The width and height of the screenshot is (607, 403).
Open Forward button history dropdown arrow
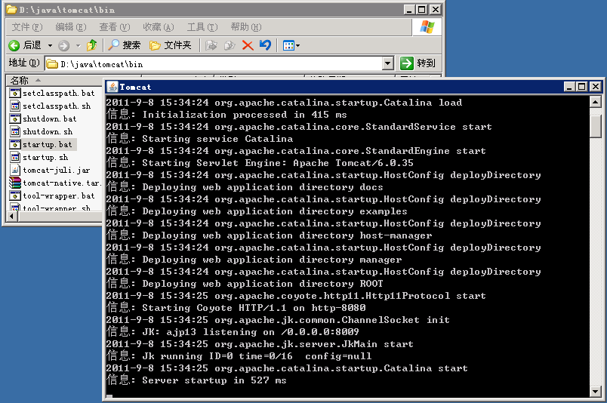[x=78, y=46]
